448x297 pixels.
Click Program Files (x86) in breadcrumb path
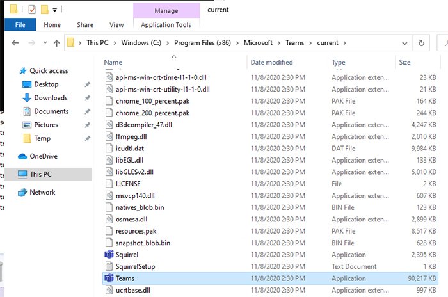click(207, 43)
